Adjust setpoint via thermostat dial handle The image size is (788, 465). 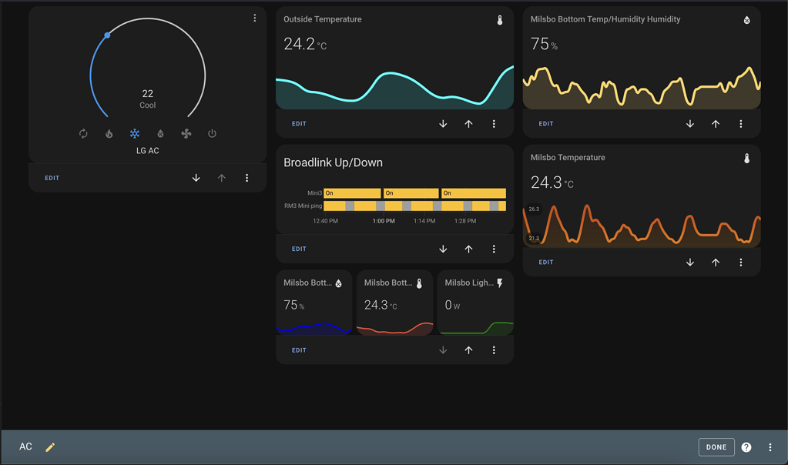(107, 35)
